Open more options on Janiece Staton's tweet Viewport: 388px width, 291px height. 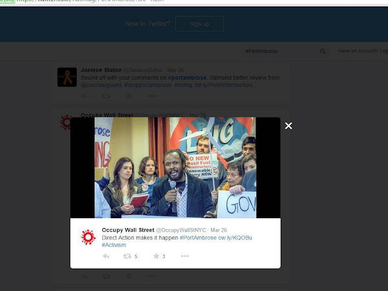(152, 96)
